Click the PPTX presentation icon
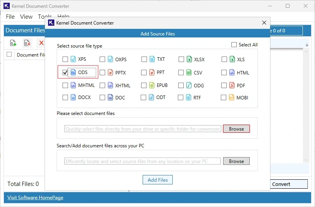 [x=110, y=73]
